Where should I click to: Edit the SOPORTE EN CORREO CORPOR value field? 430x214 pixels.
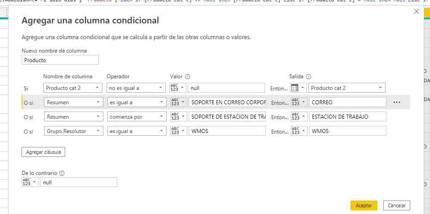[x=227, y=102]
